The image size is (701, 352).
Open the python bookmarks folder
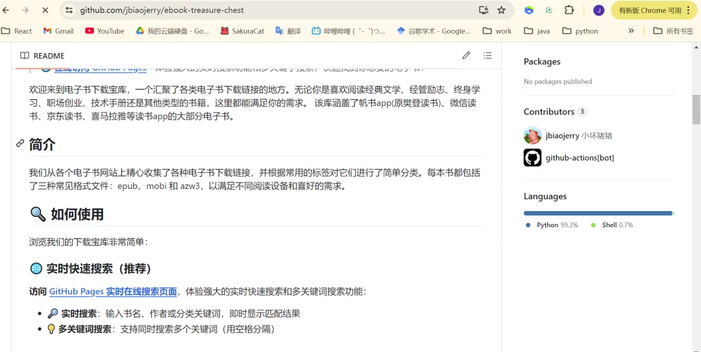[580, 31]
